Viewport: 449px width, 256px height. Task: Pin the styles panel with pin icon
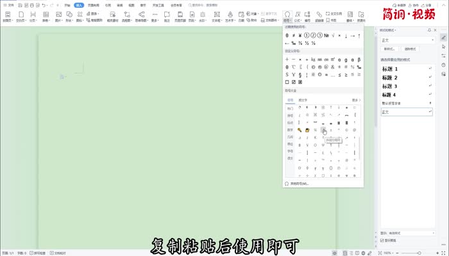pyautogui.click(x=429, y=30)
